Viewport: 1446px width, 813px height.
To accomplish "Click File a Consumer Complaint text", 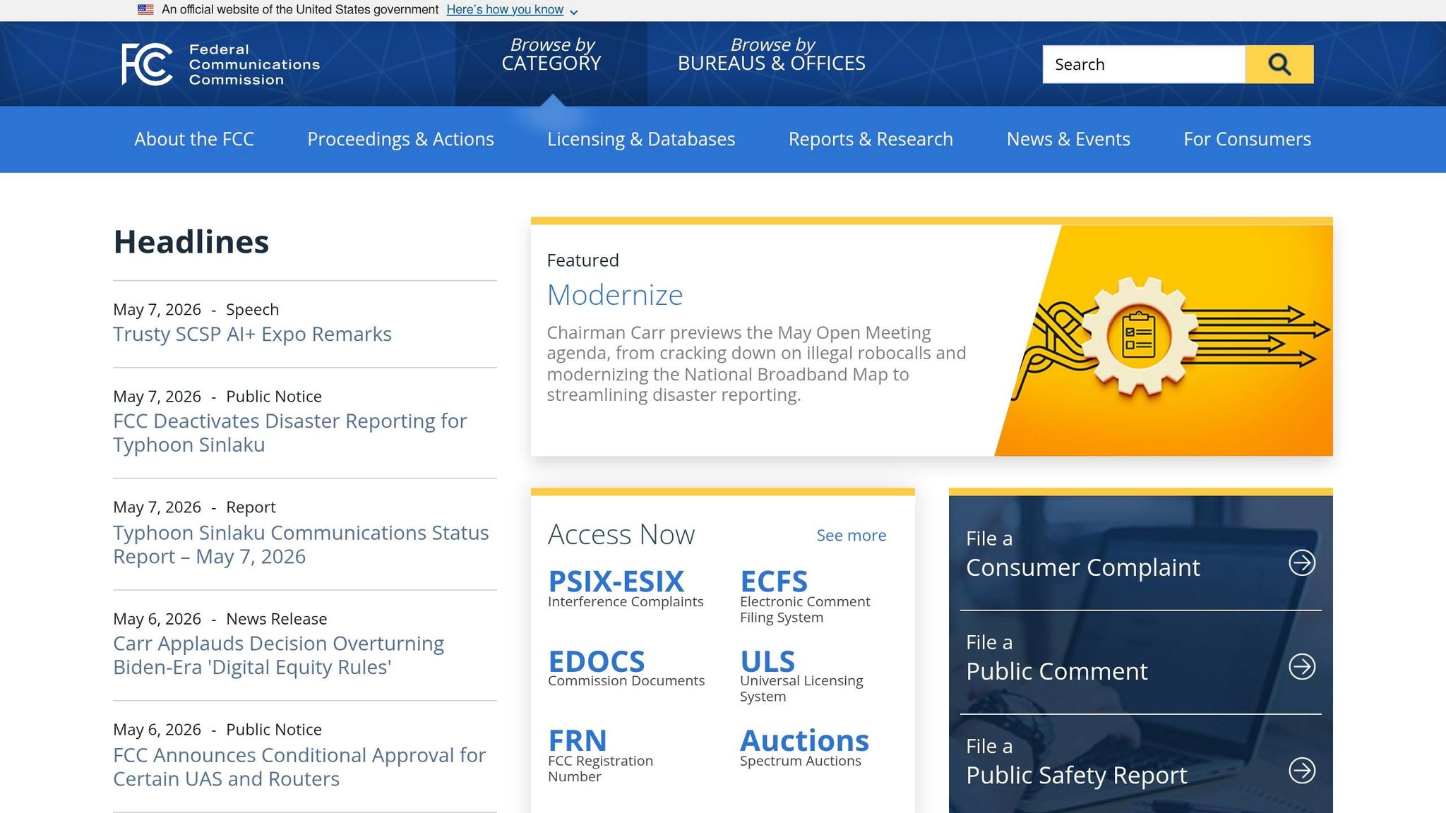I will pyautogui.click(x=1082, y=553).
